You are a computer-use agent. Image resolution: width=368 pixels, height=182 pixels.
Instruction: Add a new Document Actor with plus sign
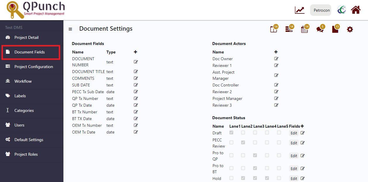click(276, 52)
